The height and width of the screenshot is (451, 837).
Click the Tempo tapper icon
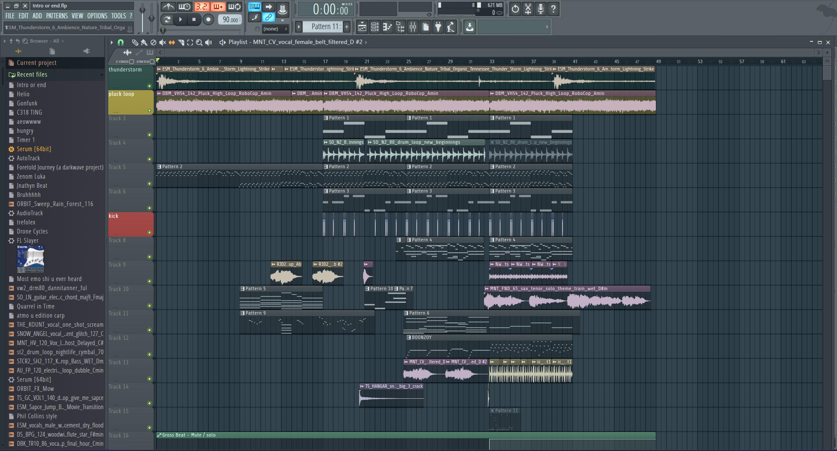[451, 27]
